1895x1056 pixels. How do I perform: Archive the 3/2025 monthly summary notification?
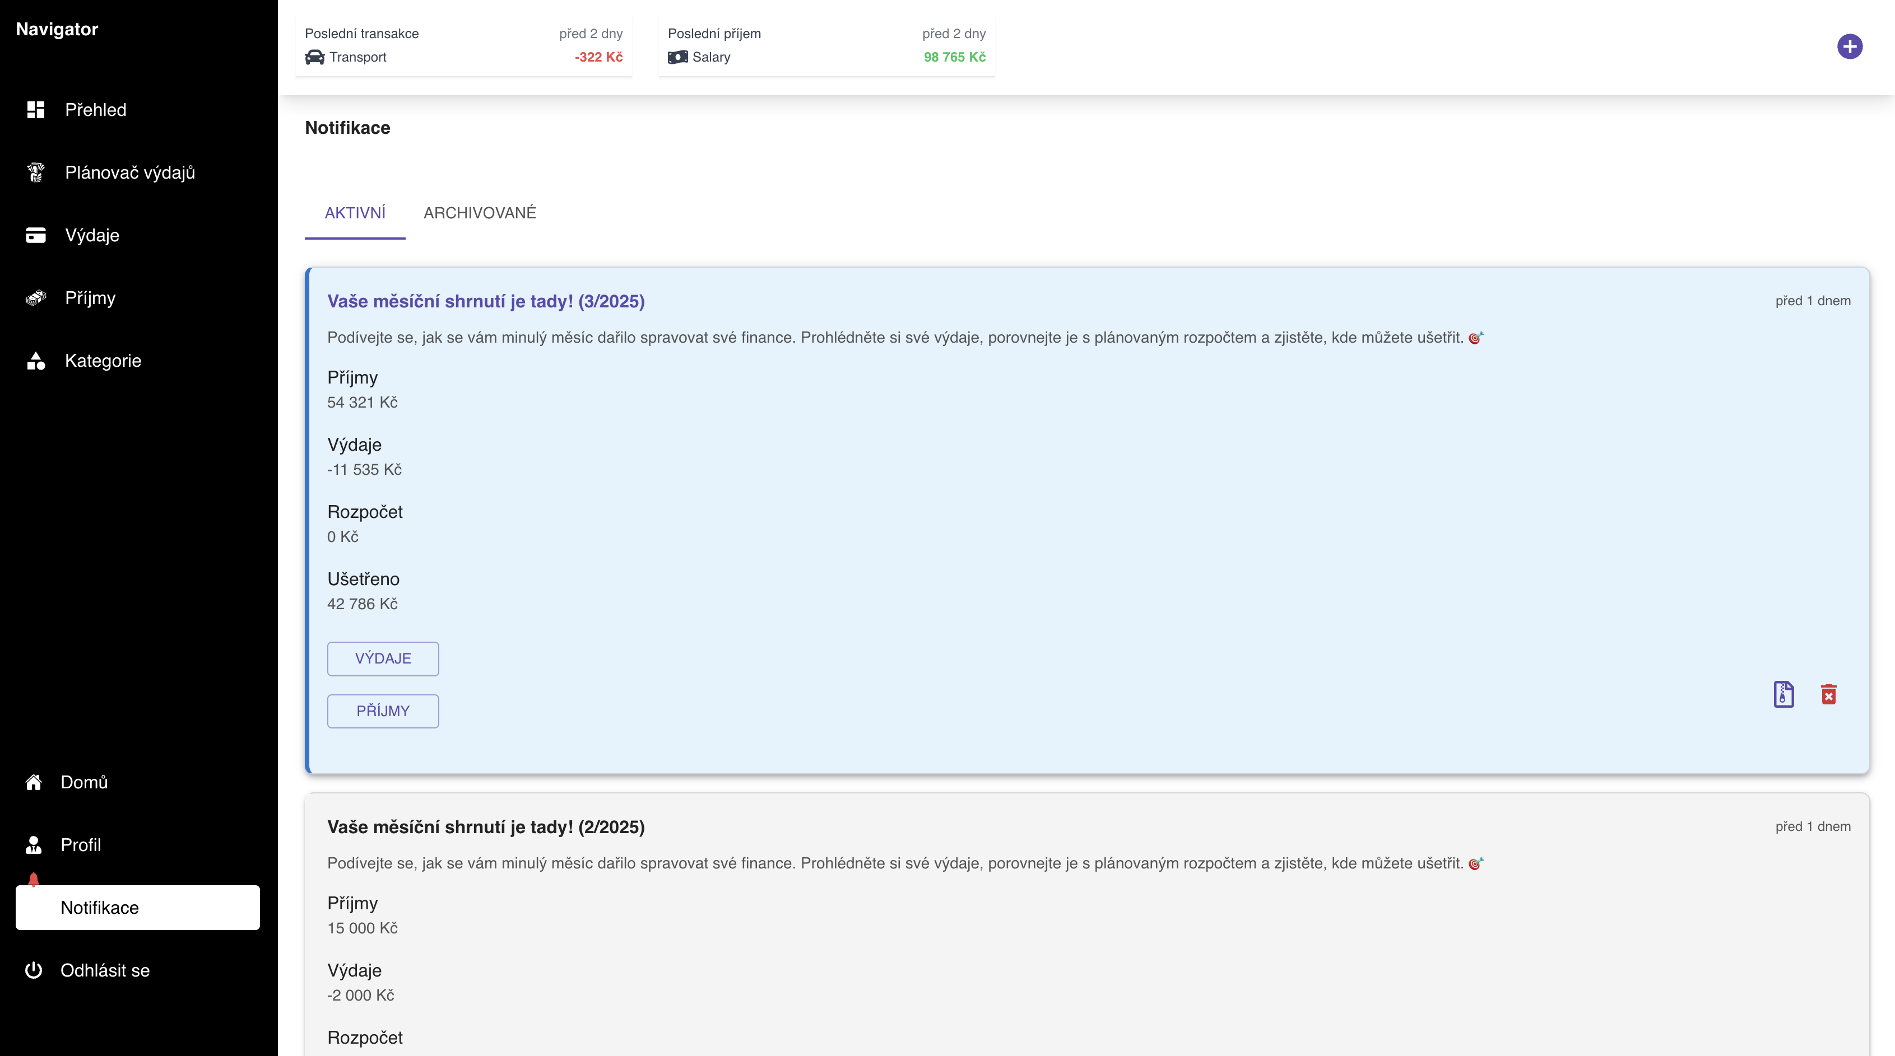click(x=1783, y=694)
